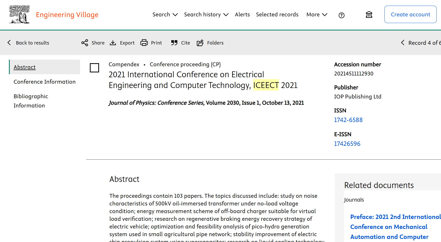Click the Related documents heading

(379, 185)
